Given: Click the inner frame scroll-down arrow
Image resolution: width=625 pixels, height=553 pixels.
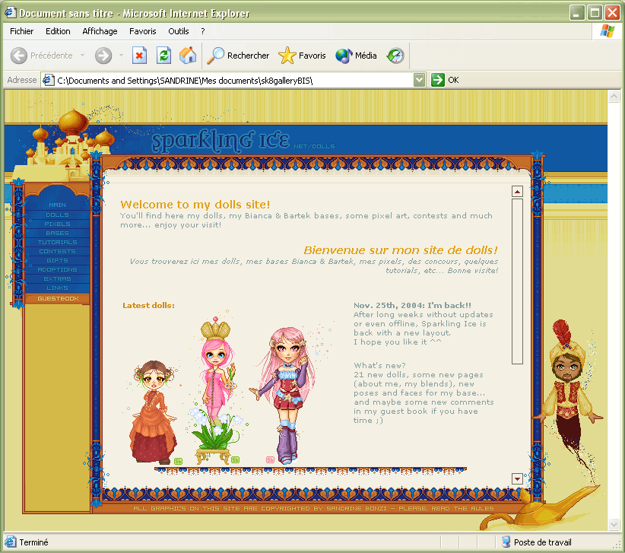Looking at the screenshot, I should 518,478.
